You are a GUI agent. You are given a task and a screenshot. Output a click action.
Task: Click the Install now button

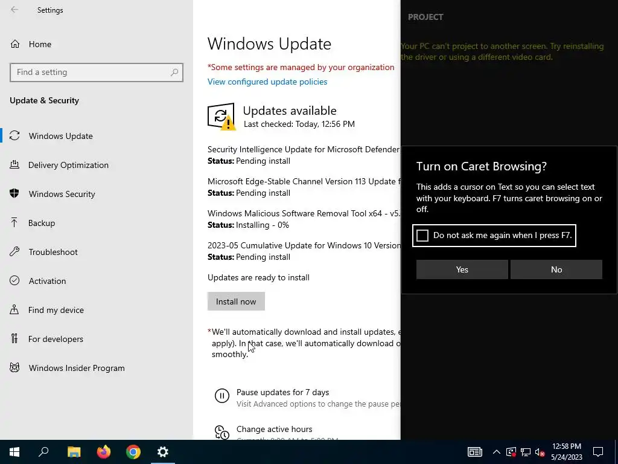pos(236,301)
